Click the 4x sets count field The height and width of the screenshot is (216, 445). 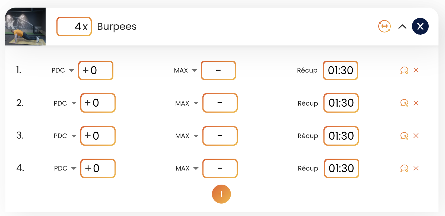pyautogui.click(x=74, y=27)
